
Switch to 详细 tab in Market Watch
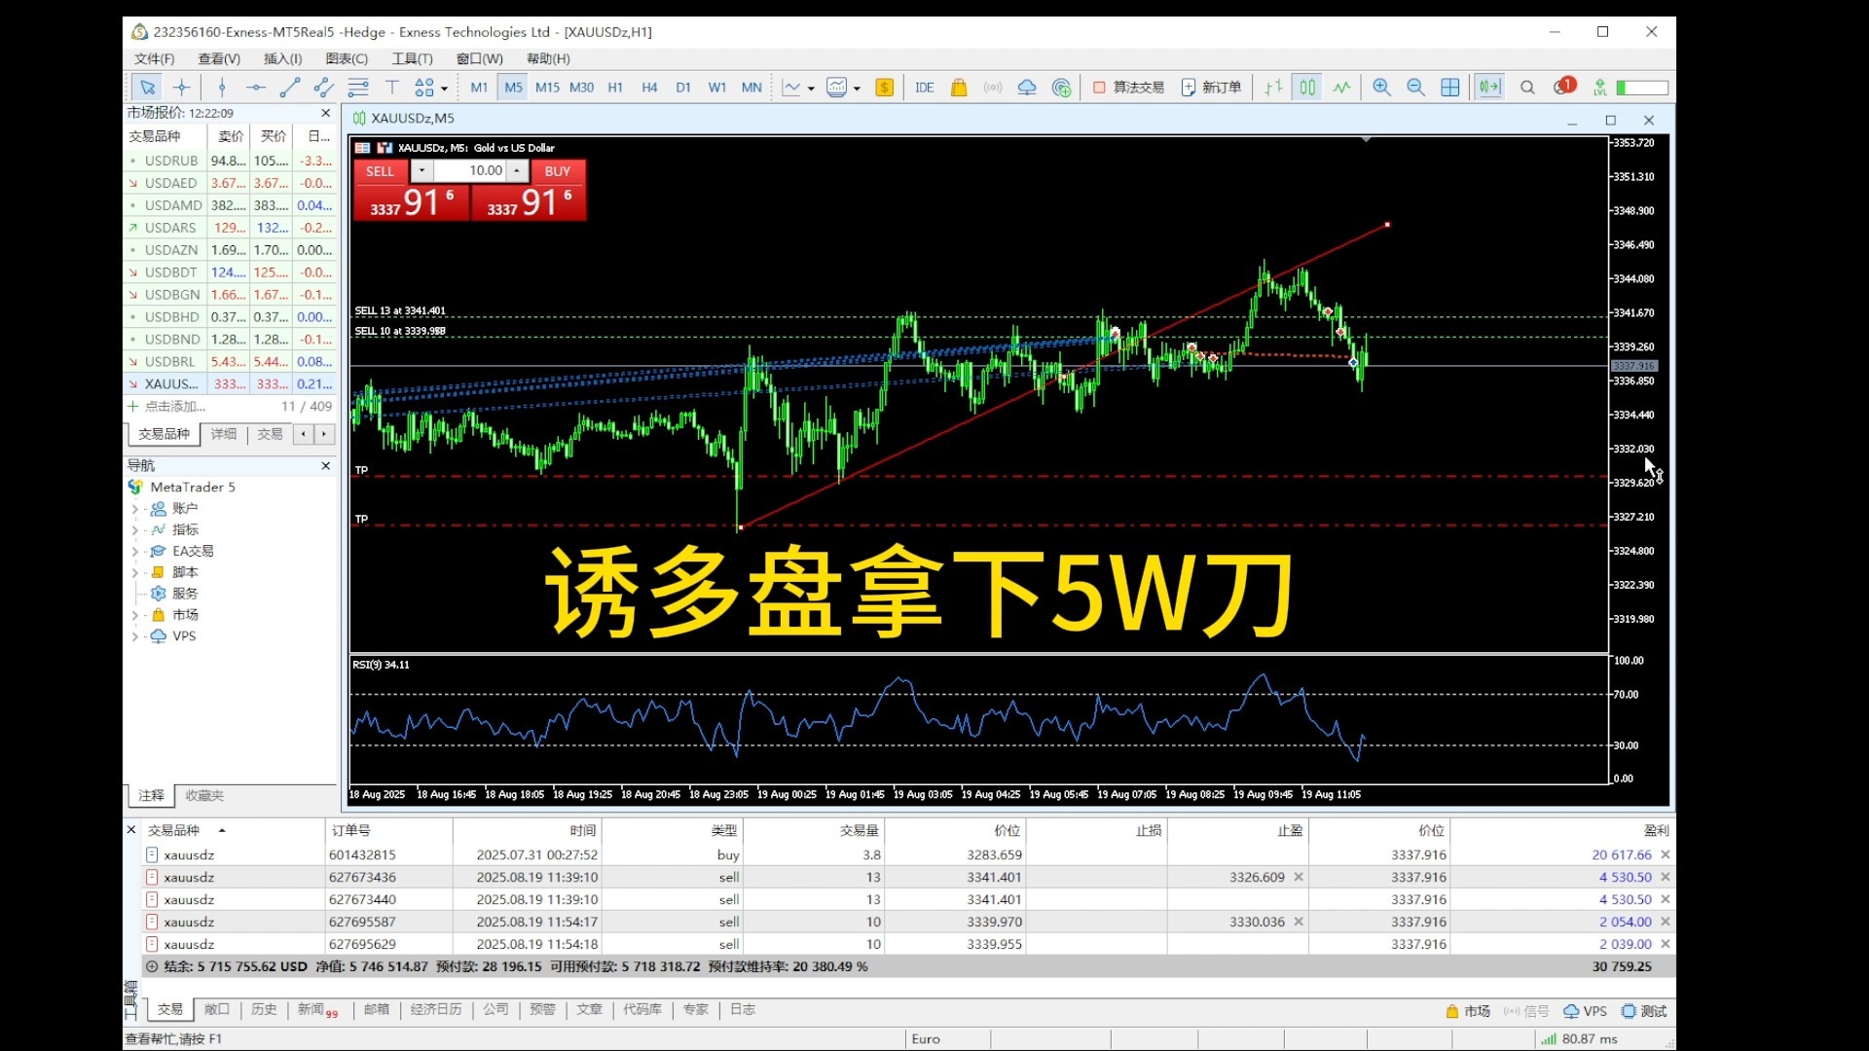(224, 434)
